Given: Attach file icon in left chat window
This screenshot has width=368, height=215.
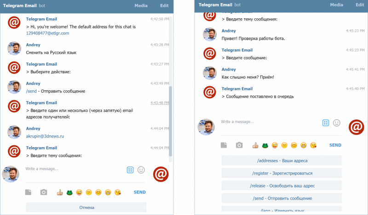Looking at the screenshot, I should click(x=28, y=192).
